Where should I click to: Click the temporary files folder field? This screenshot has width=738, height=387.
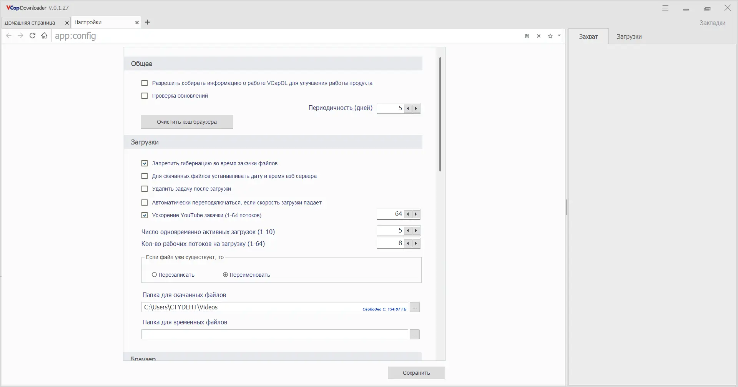tap(274, 334)
